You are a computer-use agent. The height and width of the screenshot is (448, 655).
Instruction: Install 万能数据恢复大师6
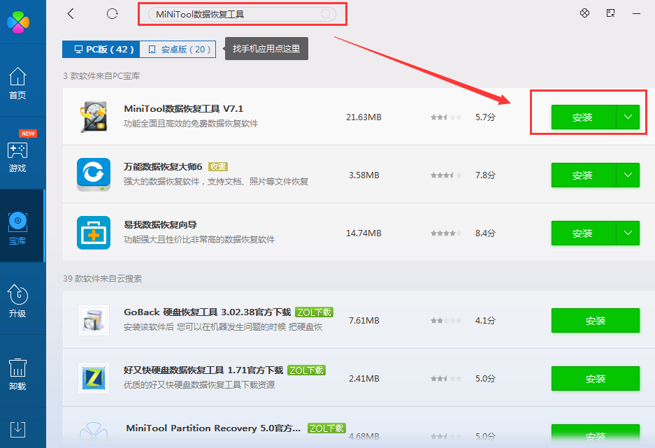point(583,175)
